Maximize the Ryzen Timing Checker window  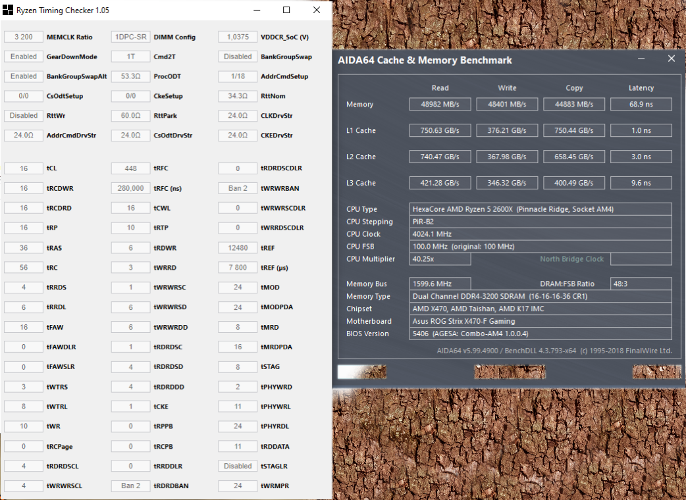tap(286, 10)
